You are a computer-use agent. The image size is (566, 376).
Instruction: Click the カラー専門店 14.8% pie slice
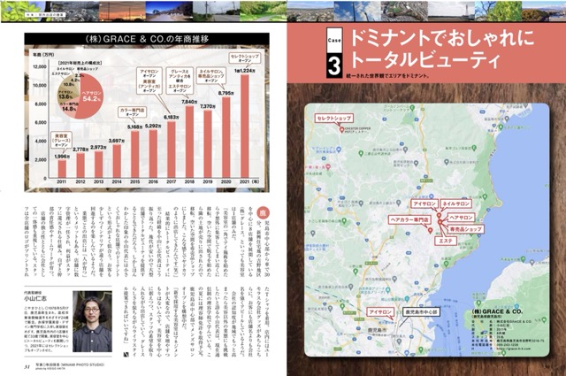pyautogui.click(x=68, y=107)
